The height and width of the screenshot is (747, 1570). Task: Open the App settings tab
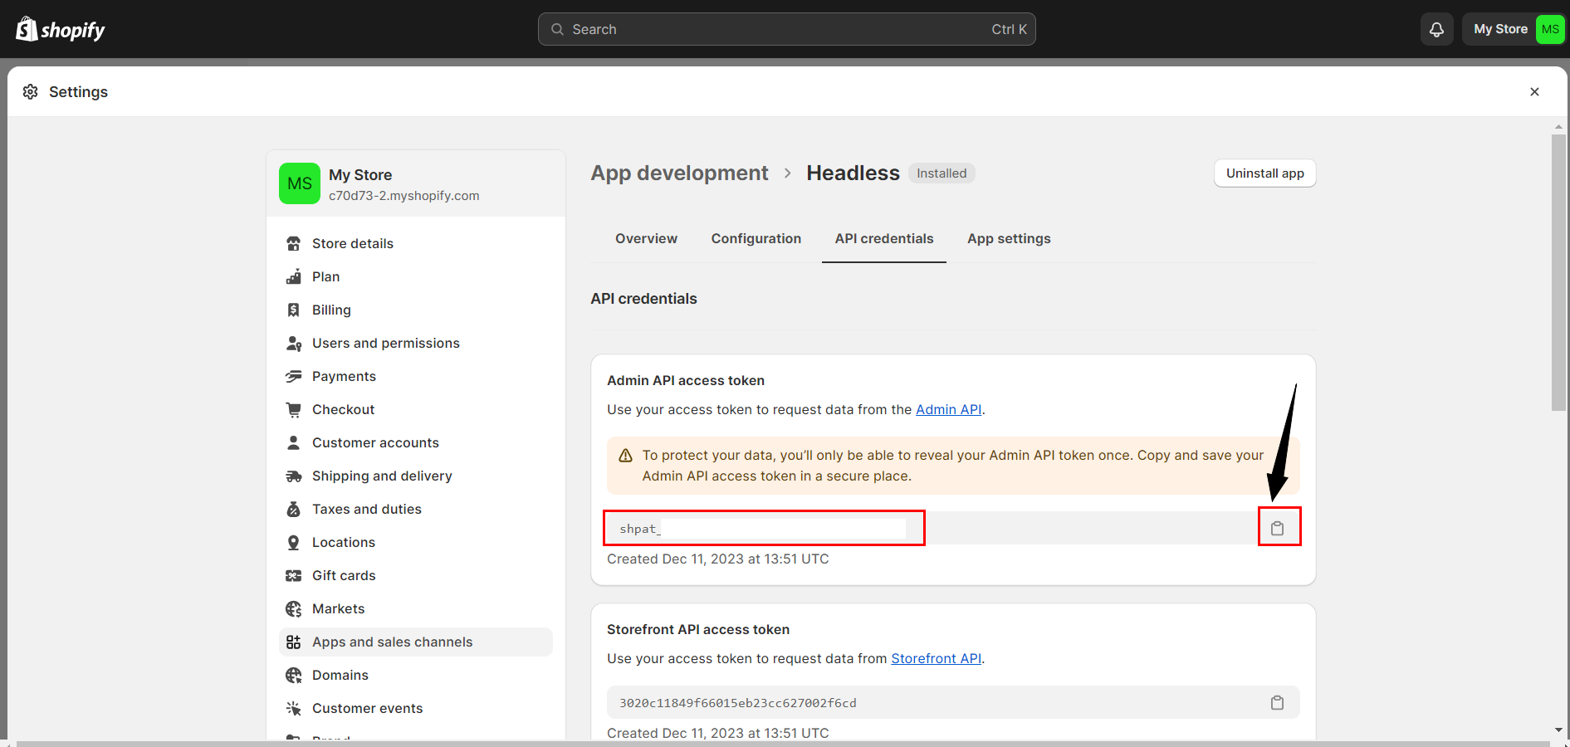tap(1009, 239)
